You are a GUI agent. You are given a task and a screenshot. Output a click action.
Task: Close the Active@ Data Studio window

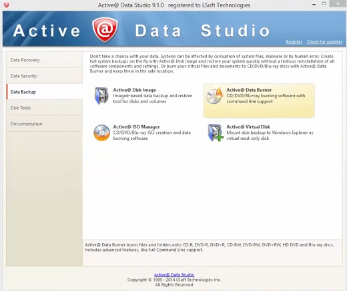(338, 4)
